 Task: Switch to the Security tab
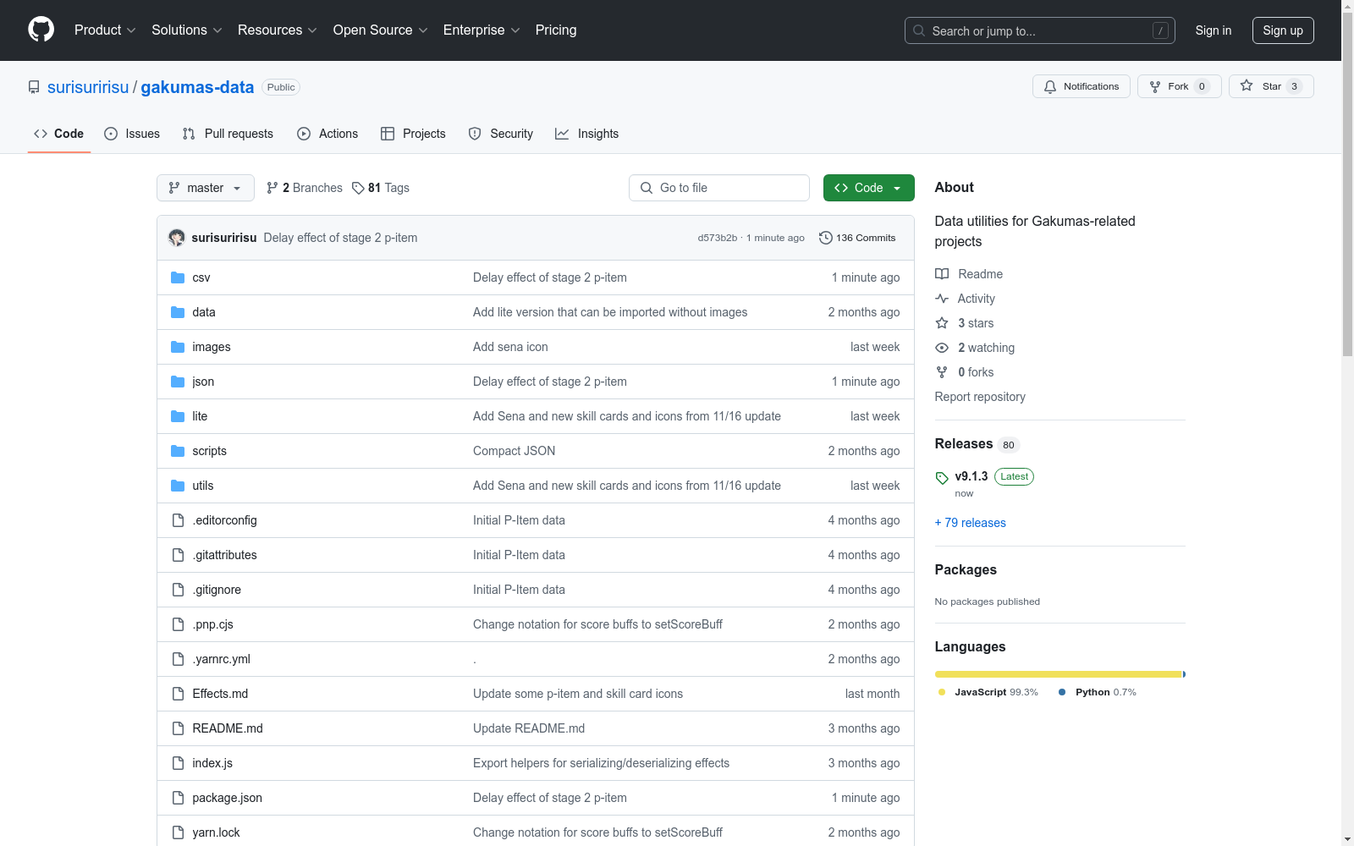(501, 134)
